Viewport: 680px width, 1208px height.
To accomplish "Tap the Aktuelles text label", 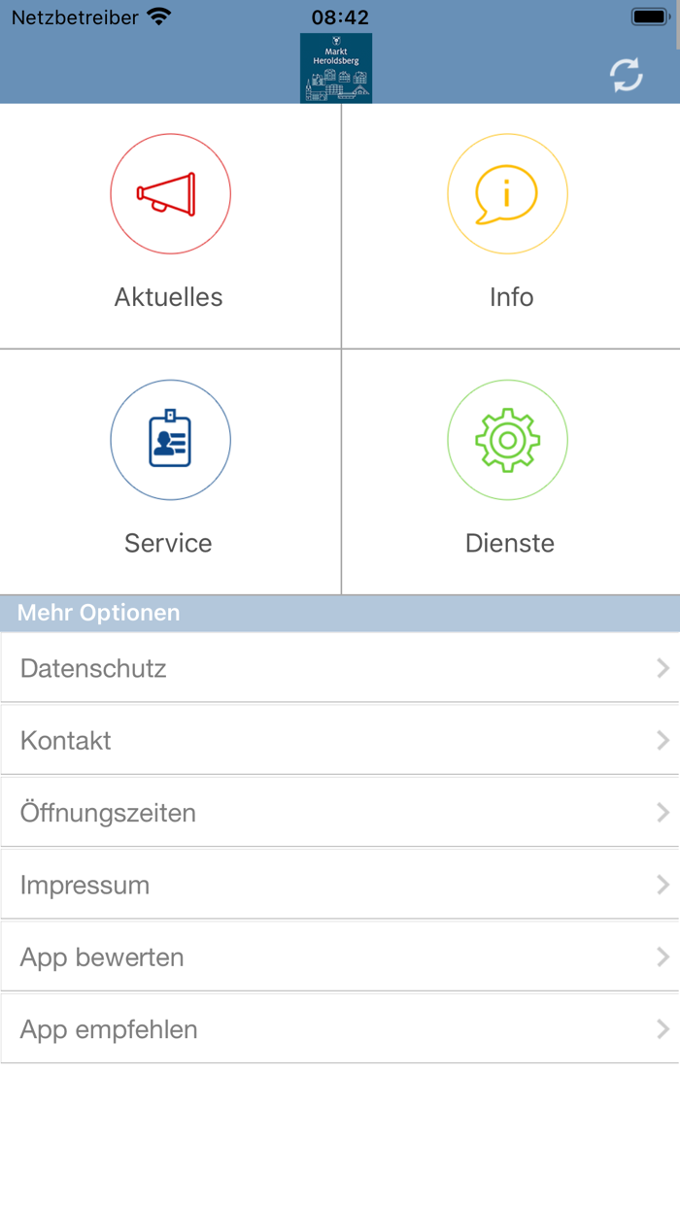I will coord(169,297).
